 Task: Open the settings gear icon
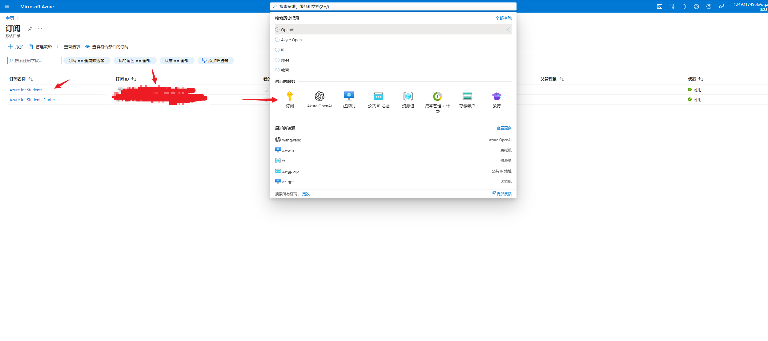click(x=697, y=6)
